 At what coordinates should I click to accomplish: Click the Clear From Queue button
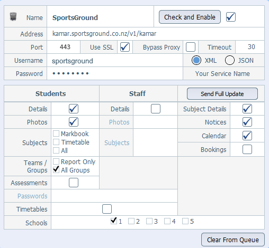click(233, 240)
